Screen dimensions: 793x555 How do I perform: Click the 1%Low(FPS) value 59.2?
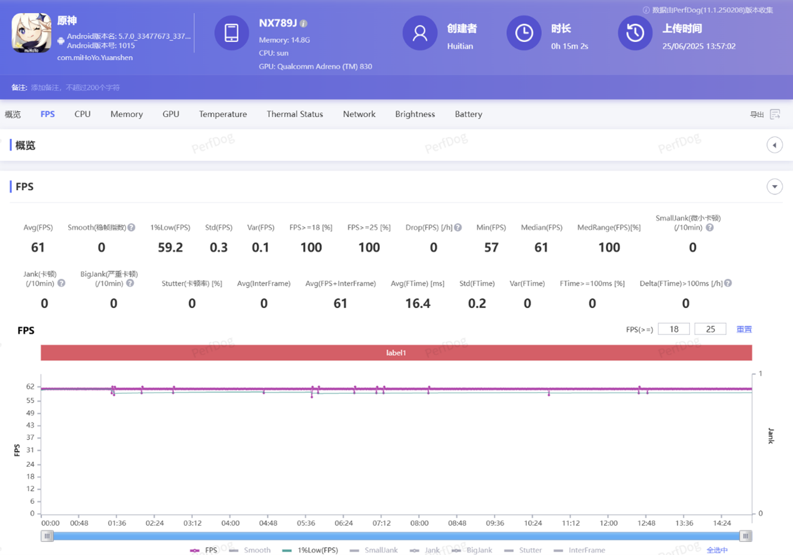pyautogui.click(x=170, y=247)
